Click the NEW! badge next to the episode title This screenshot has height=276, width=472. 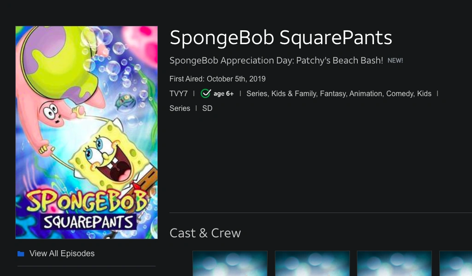click(395, 60)
